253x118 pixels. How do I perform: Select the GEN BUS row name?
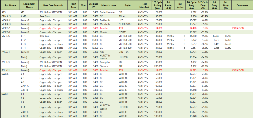pyautogui.click(x=5, y=16)
